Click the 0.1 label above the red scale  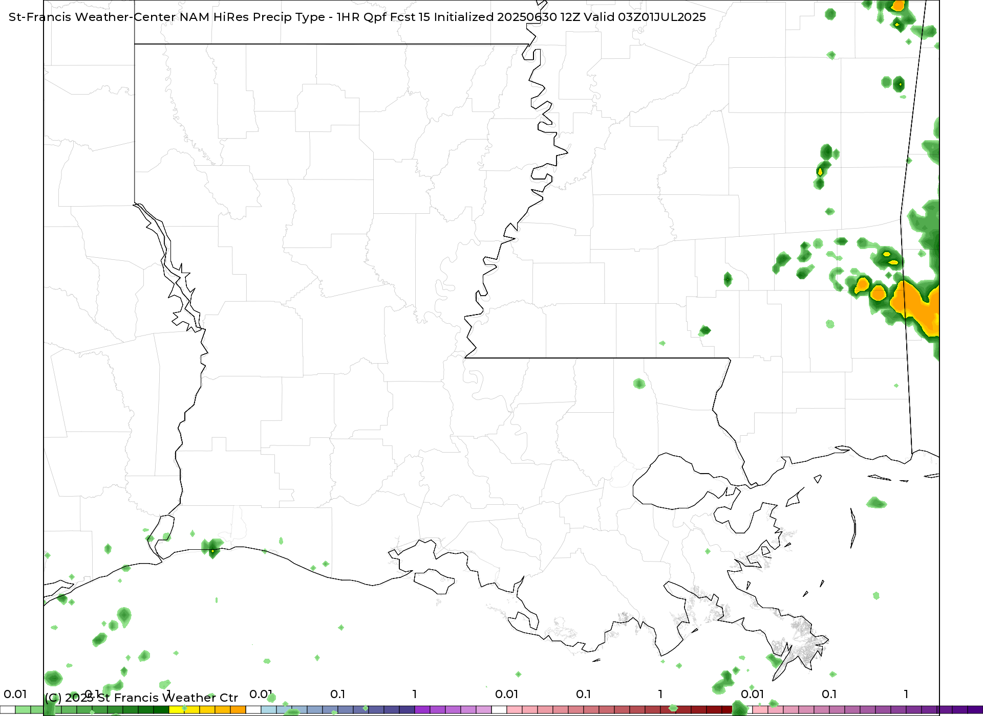coord(583,694)
